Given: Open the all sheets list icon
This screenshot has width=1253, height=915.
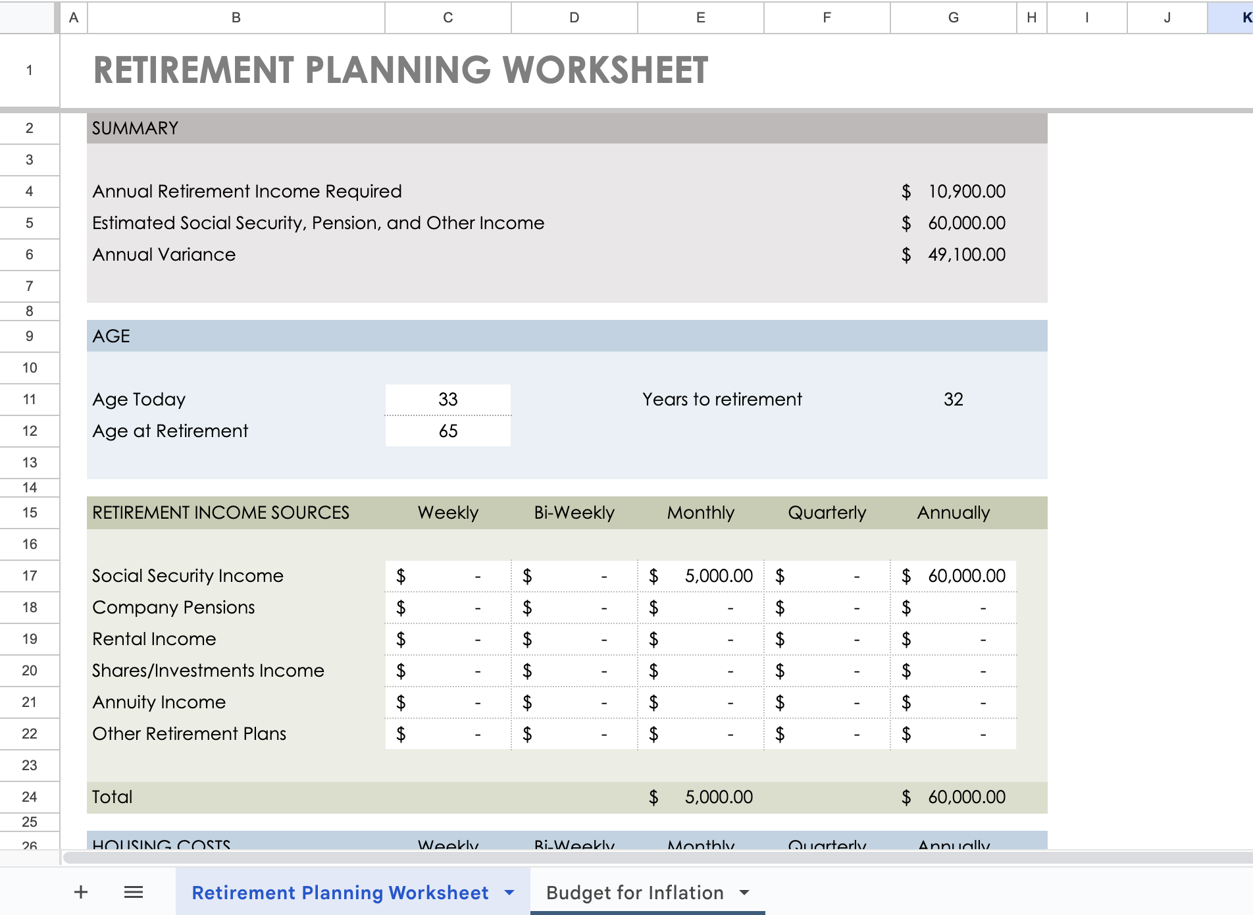Looking at the screenshot, I should [134, 892].
